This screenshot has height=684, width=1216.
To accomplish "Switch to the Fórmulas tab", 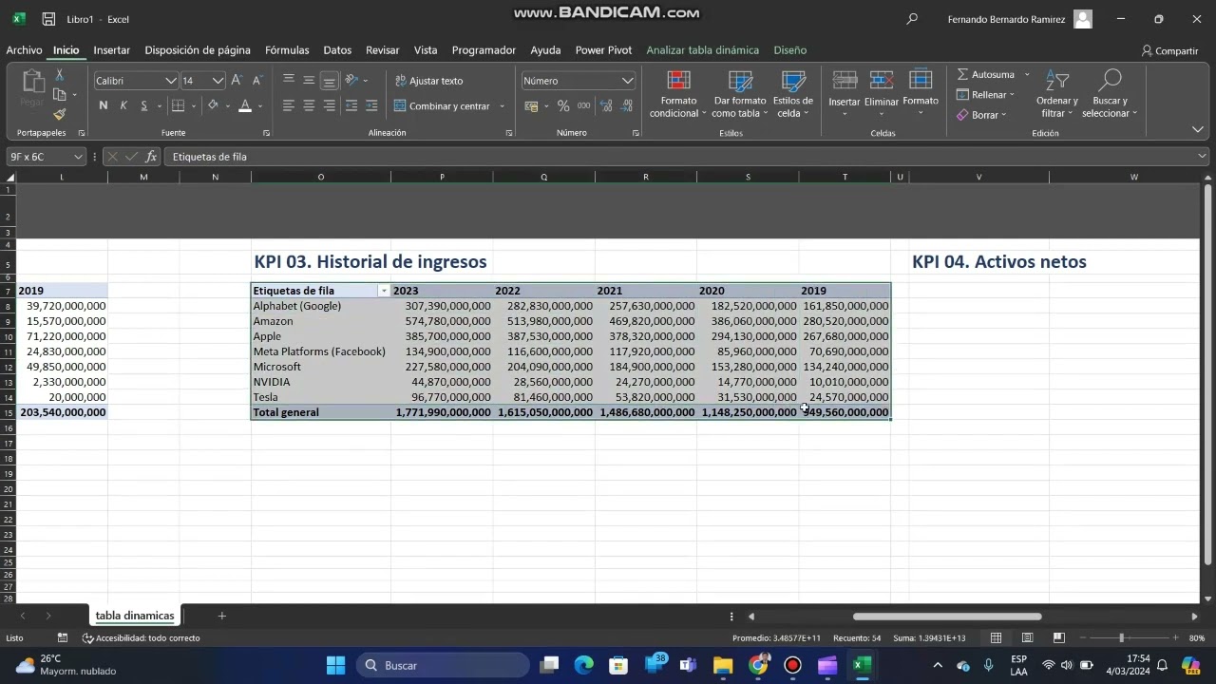I will (x=287, y=50).
